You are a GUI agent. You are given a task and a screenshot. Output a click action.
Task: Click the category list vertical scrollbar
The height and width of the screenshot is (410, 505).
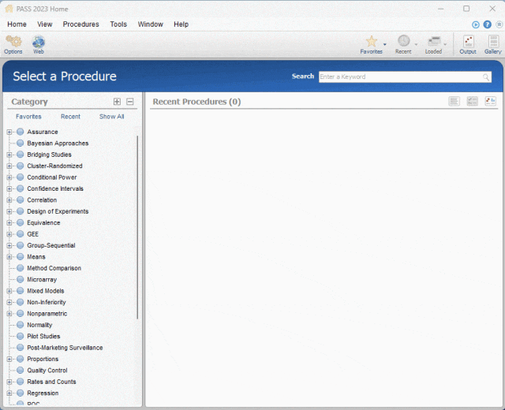(137, 227)
